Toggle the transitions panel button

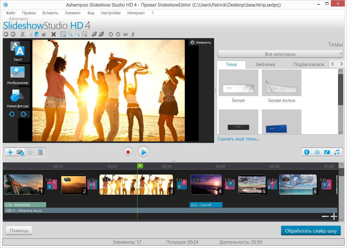pyautogui.click(x=327, y=152)
